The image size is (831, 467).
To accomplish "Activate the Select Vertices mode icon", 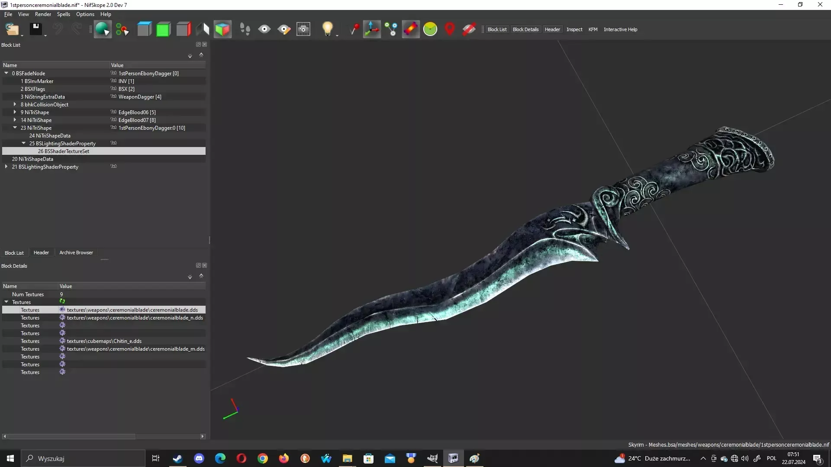I will pyautogui.click(x=122, y=29).
